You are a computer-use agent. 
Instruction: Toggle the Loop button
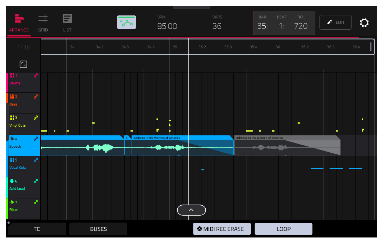click(283, 229)
